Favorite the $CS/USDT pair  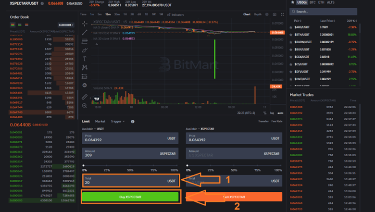click(291, 64)
